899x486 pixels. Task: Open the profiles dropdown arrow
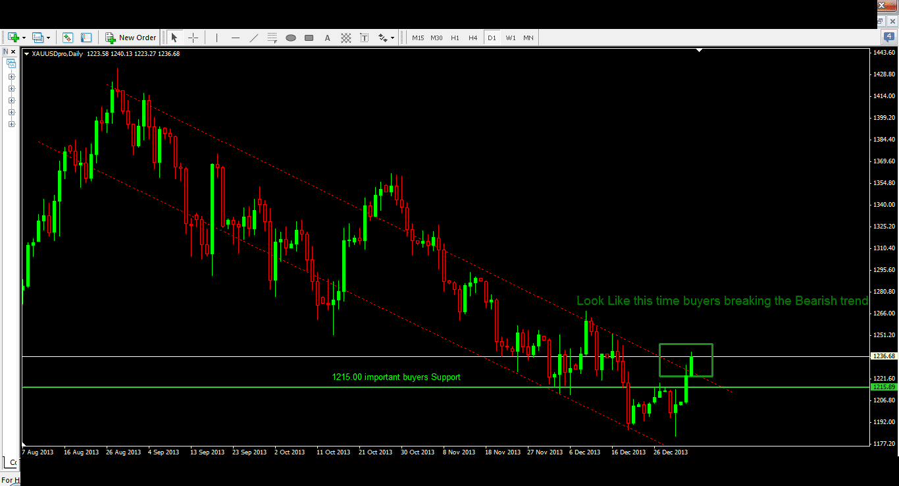(49, 38)
